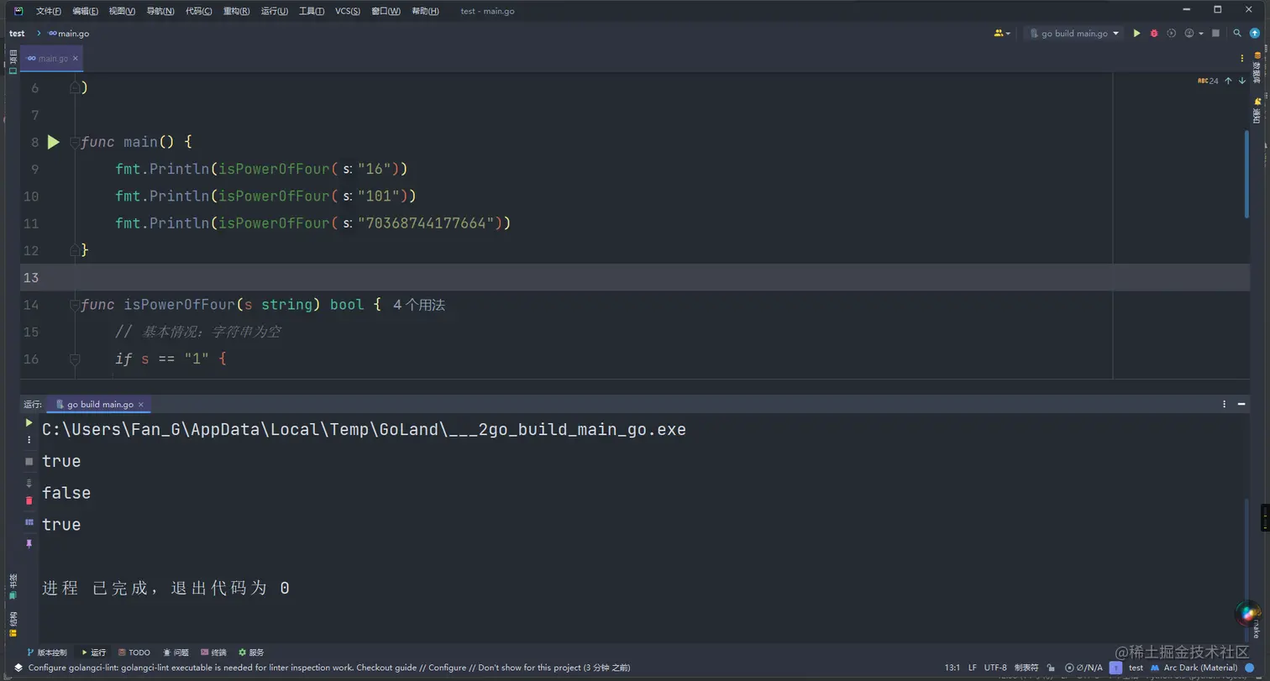Toggle the Problems tool window button
This screenshot has width=1270, height=681.
click(x=176, y=652)
